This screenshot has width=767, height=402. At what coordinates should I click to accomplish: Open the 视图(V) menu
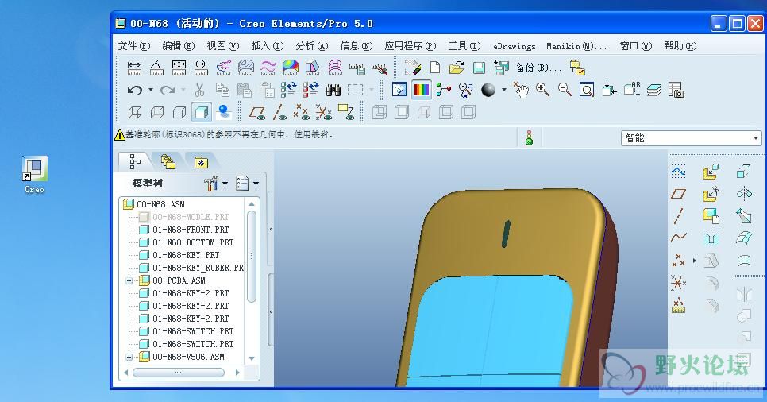click(222, 46)
